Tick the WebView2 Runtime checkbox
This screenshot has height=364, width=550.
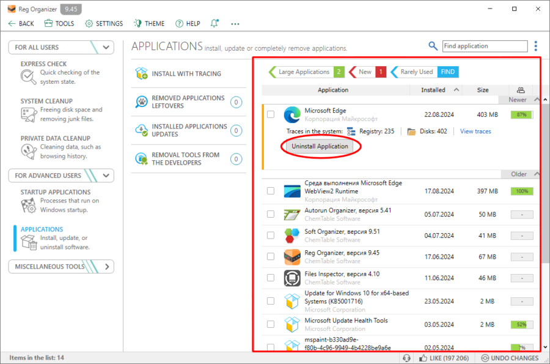coord(271,191)
